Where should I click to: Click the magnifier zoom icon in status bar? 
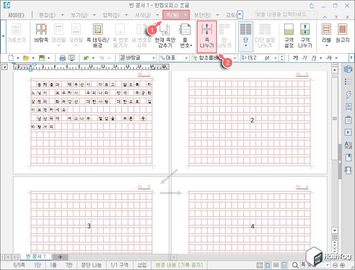pyautogui.click(x=295, y=265)
